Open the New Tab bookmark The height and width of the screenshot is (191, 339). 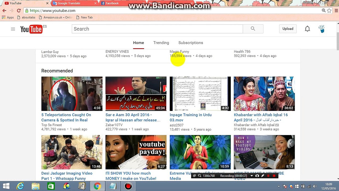click(x=84, y=17)
